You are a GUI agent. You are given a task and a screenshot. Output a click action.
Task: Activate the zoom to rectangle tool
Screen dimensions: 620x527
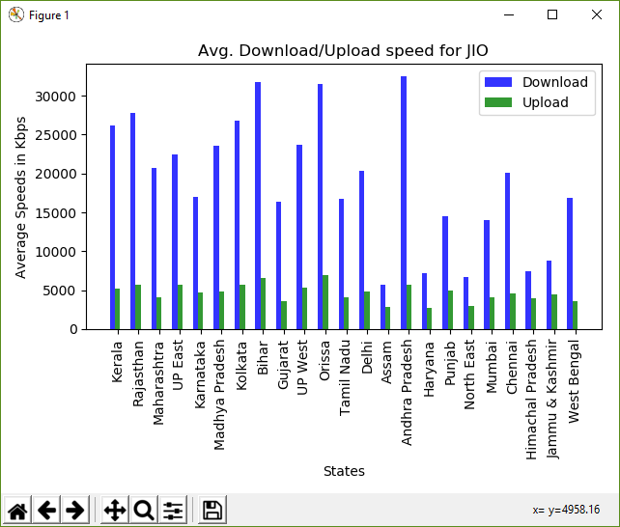[144, 511]
